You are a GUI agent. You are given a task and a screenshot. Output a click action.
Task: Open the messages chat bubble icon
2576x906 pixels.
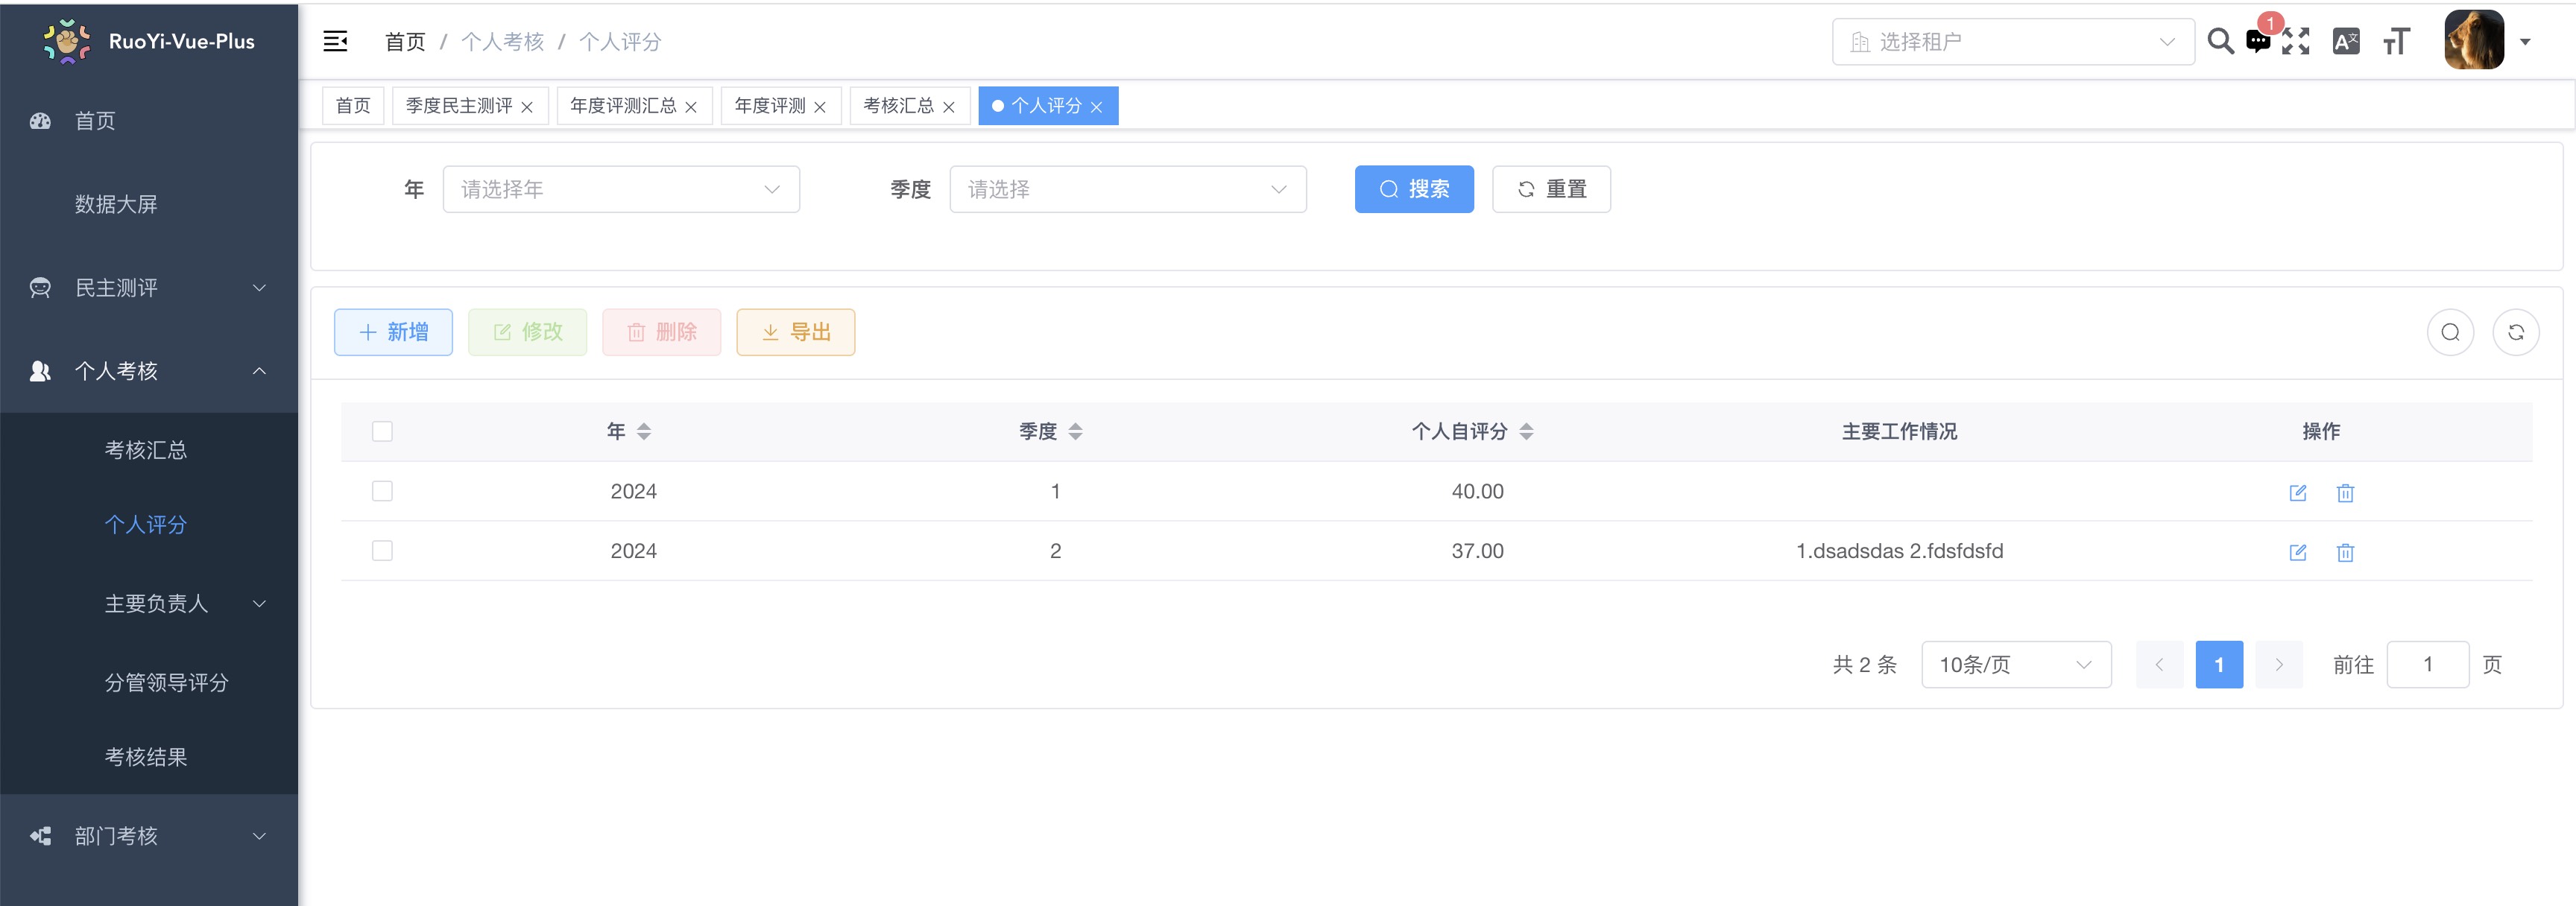pos(2258,41)
